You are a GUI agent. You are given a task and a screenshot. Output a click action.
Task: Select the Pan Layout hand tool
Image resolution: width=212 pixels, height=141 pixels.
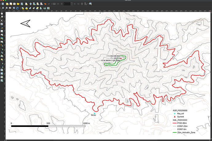pos(2,13)
